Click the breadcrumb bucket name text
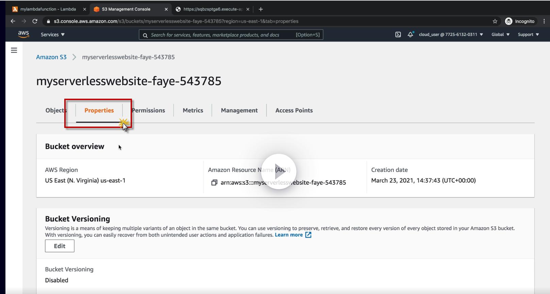This screenshot has width=550, height=294. coord(128,57)
